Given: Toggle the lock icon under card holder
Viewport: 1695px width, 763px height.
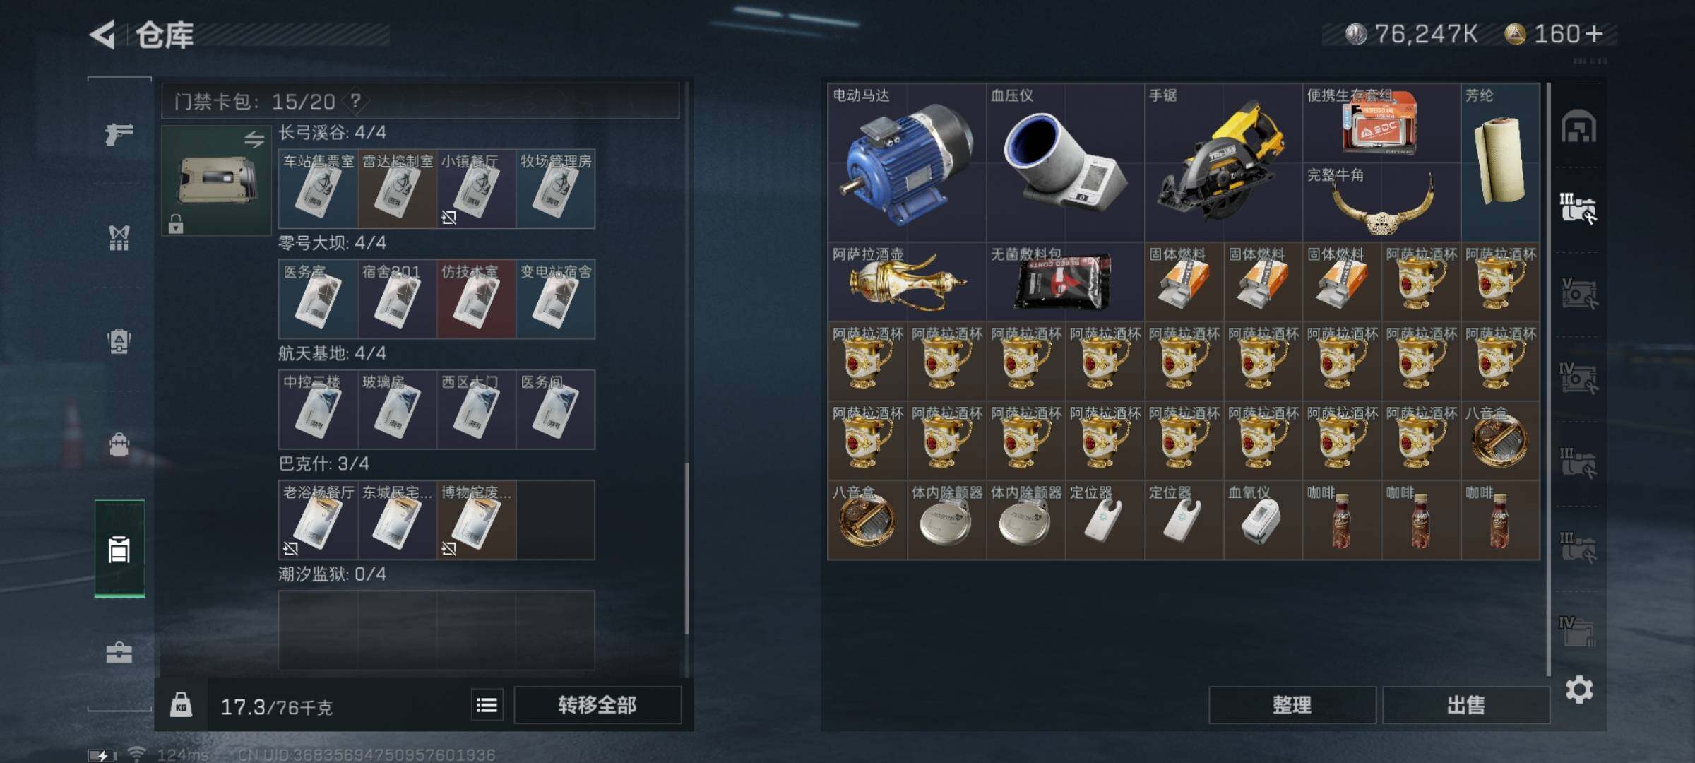Looking at the screenshot, I should tap(176, 224).
